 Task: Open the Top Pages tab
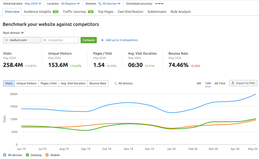[x=105, y=11]
